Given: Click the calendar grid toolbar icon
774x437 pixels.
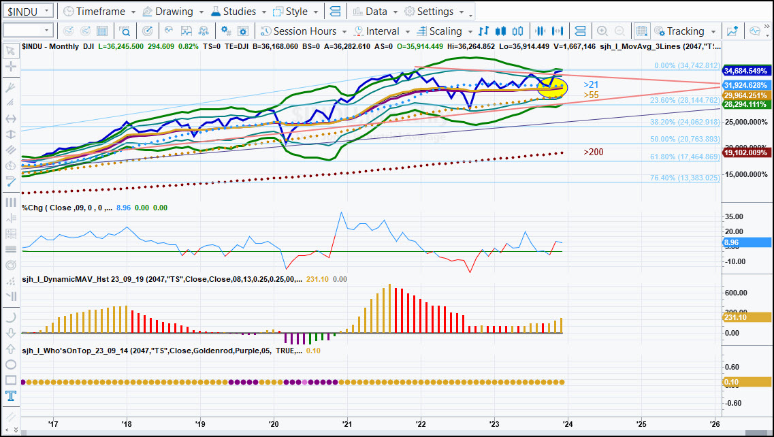Looking at the screenshot, I should (x=102, y=31).
